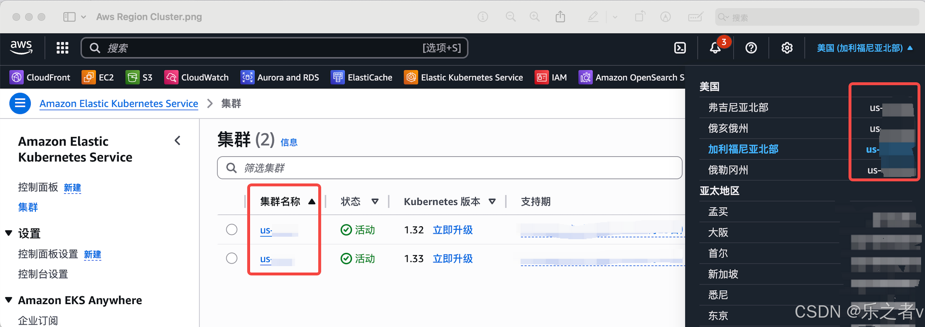
Task: Click the Preview markup pen icon
Action: tap(593, 17)
